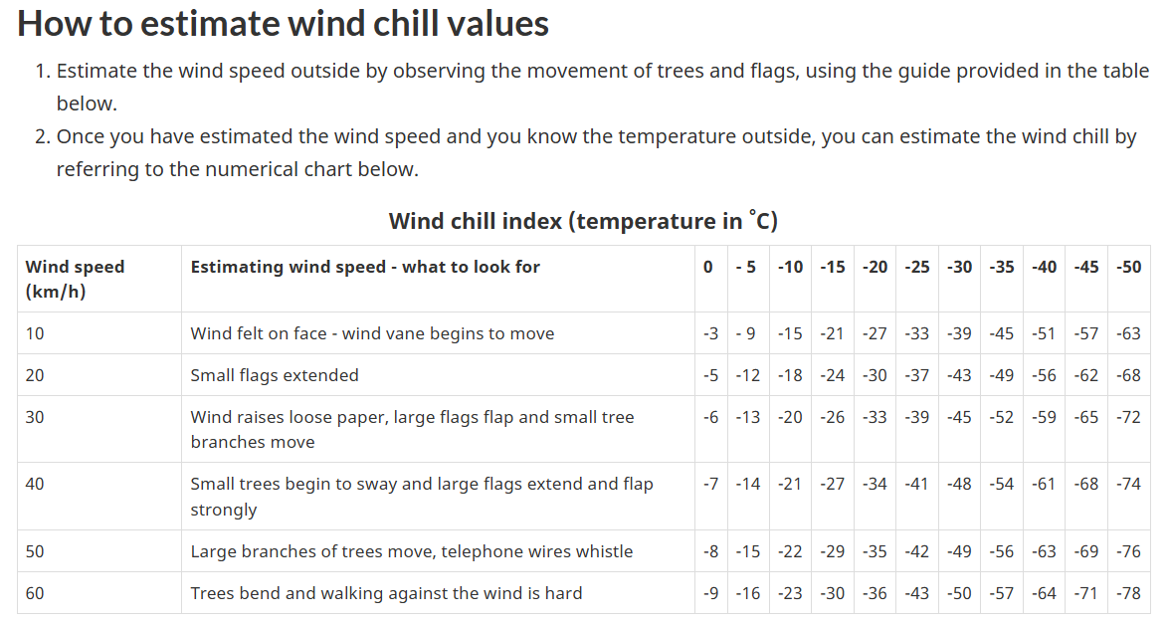Click the 'Wind speed (km/h)' column header
This screenshot has width=1169, height=625.
click(x=75, y=279)
